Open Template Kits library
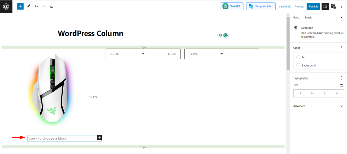This screenshot has height=154, width=347. click(x=261, y=6)
